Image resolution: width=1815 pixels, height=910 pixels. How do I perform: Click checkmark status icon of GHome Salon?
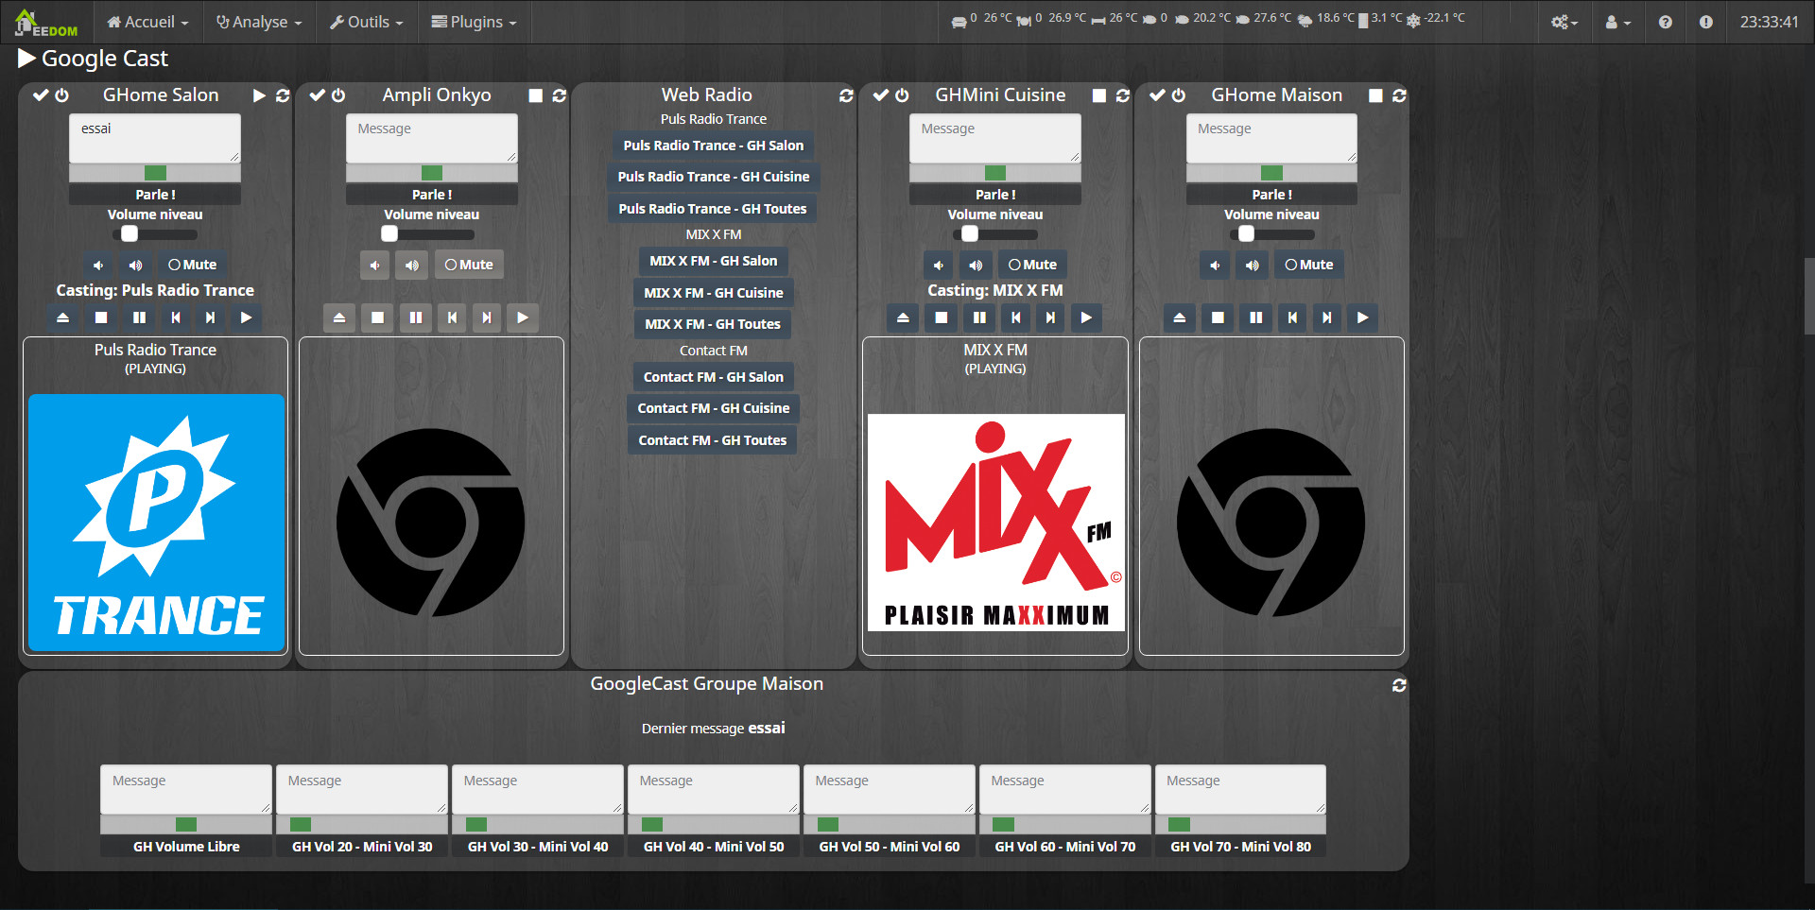(x=41, y=95)
